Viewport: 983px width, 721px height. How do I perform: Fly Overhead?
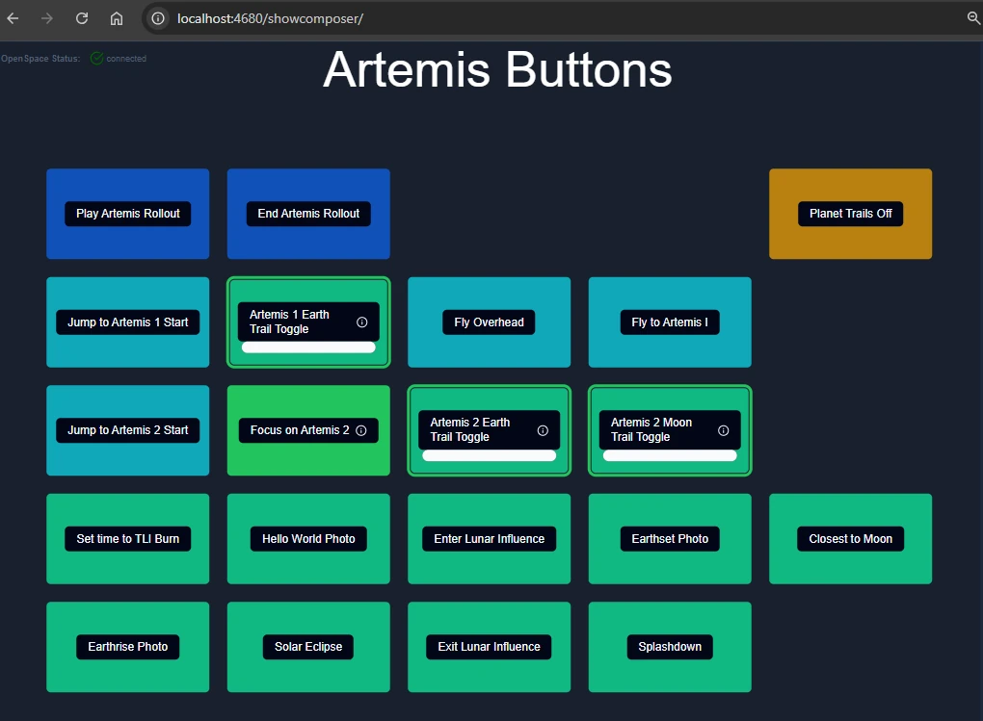489,322
